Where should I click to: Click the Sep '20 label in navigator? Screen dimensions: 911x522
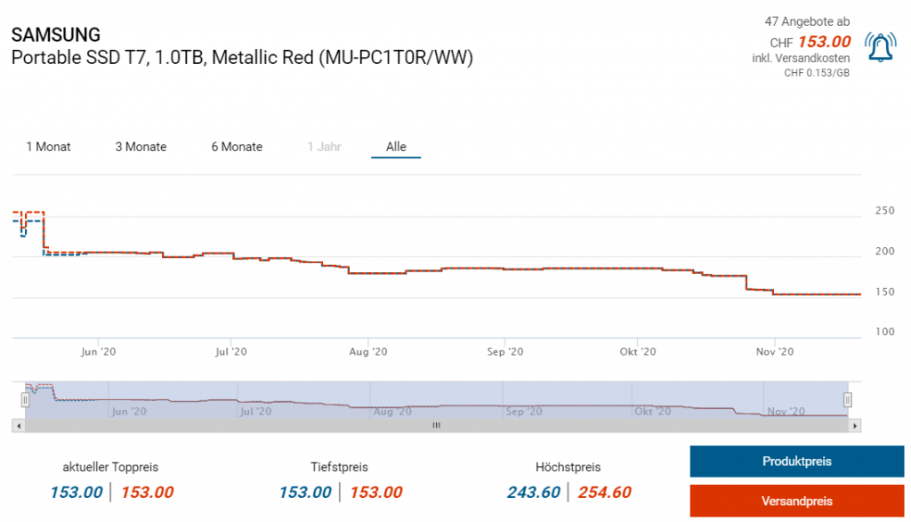(x=522, y=412)
